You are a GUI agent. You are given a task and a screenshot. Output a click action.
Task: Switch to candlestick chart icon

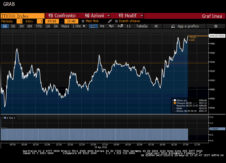(101, 26)
